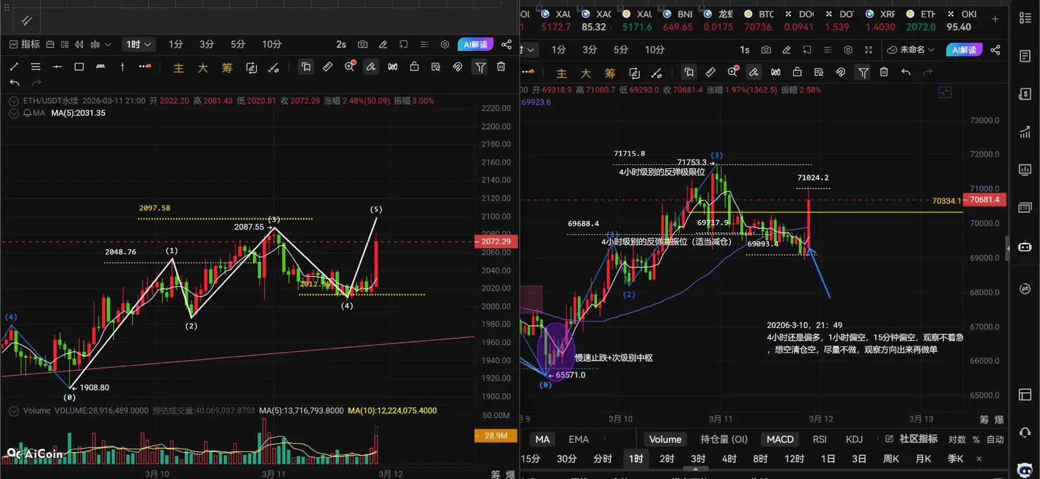
Task: Click AI解读 button in left chart
Action: pos(476,45)
